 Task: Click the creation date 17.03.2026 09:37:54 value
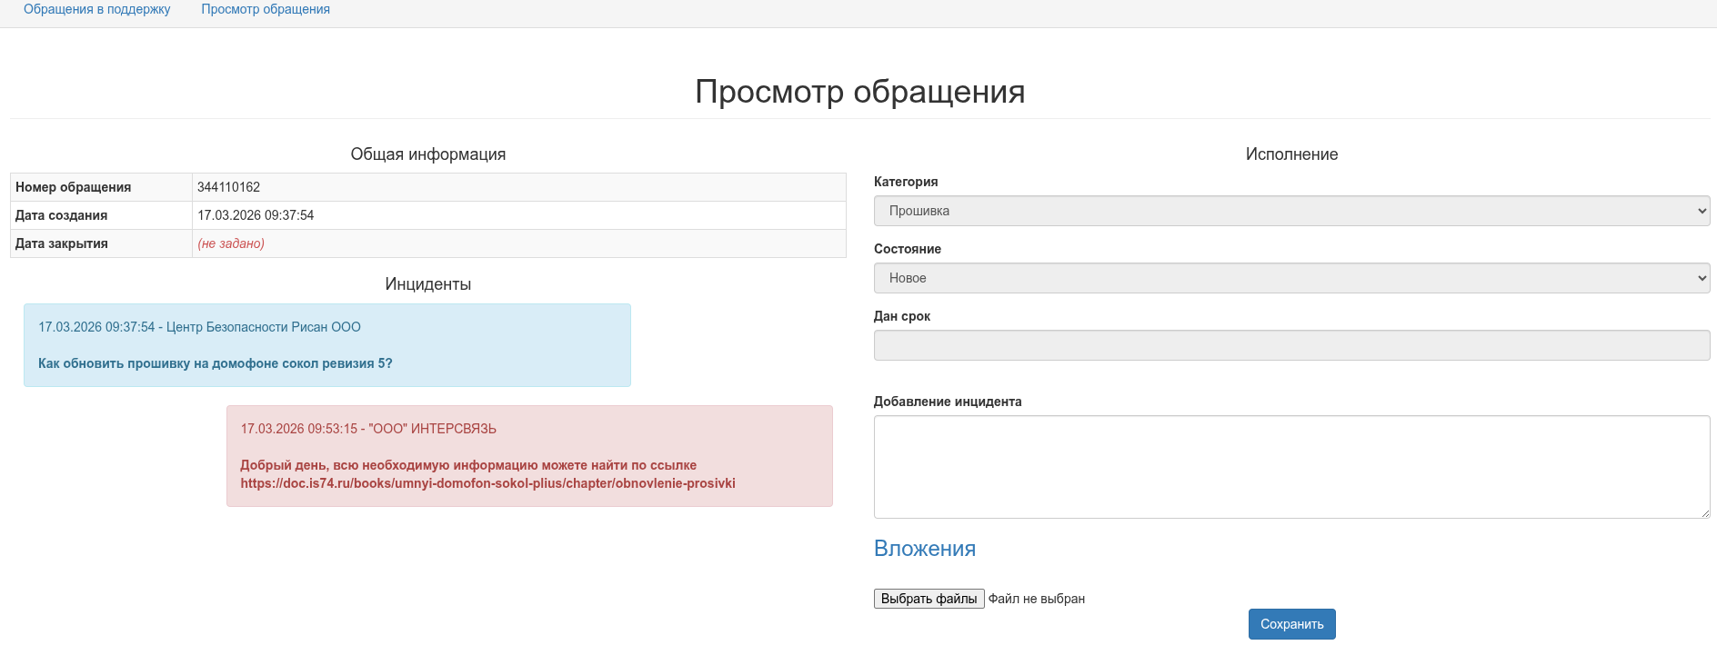coord(256,215)
